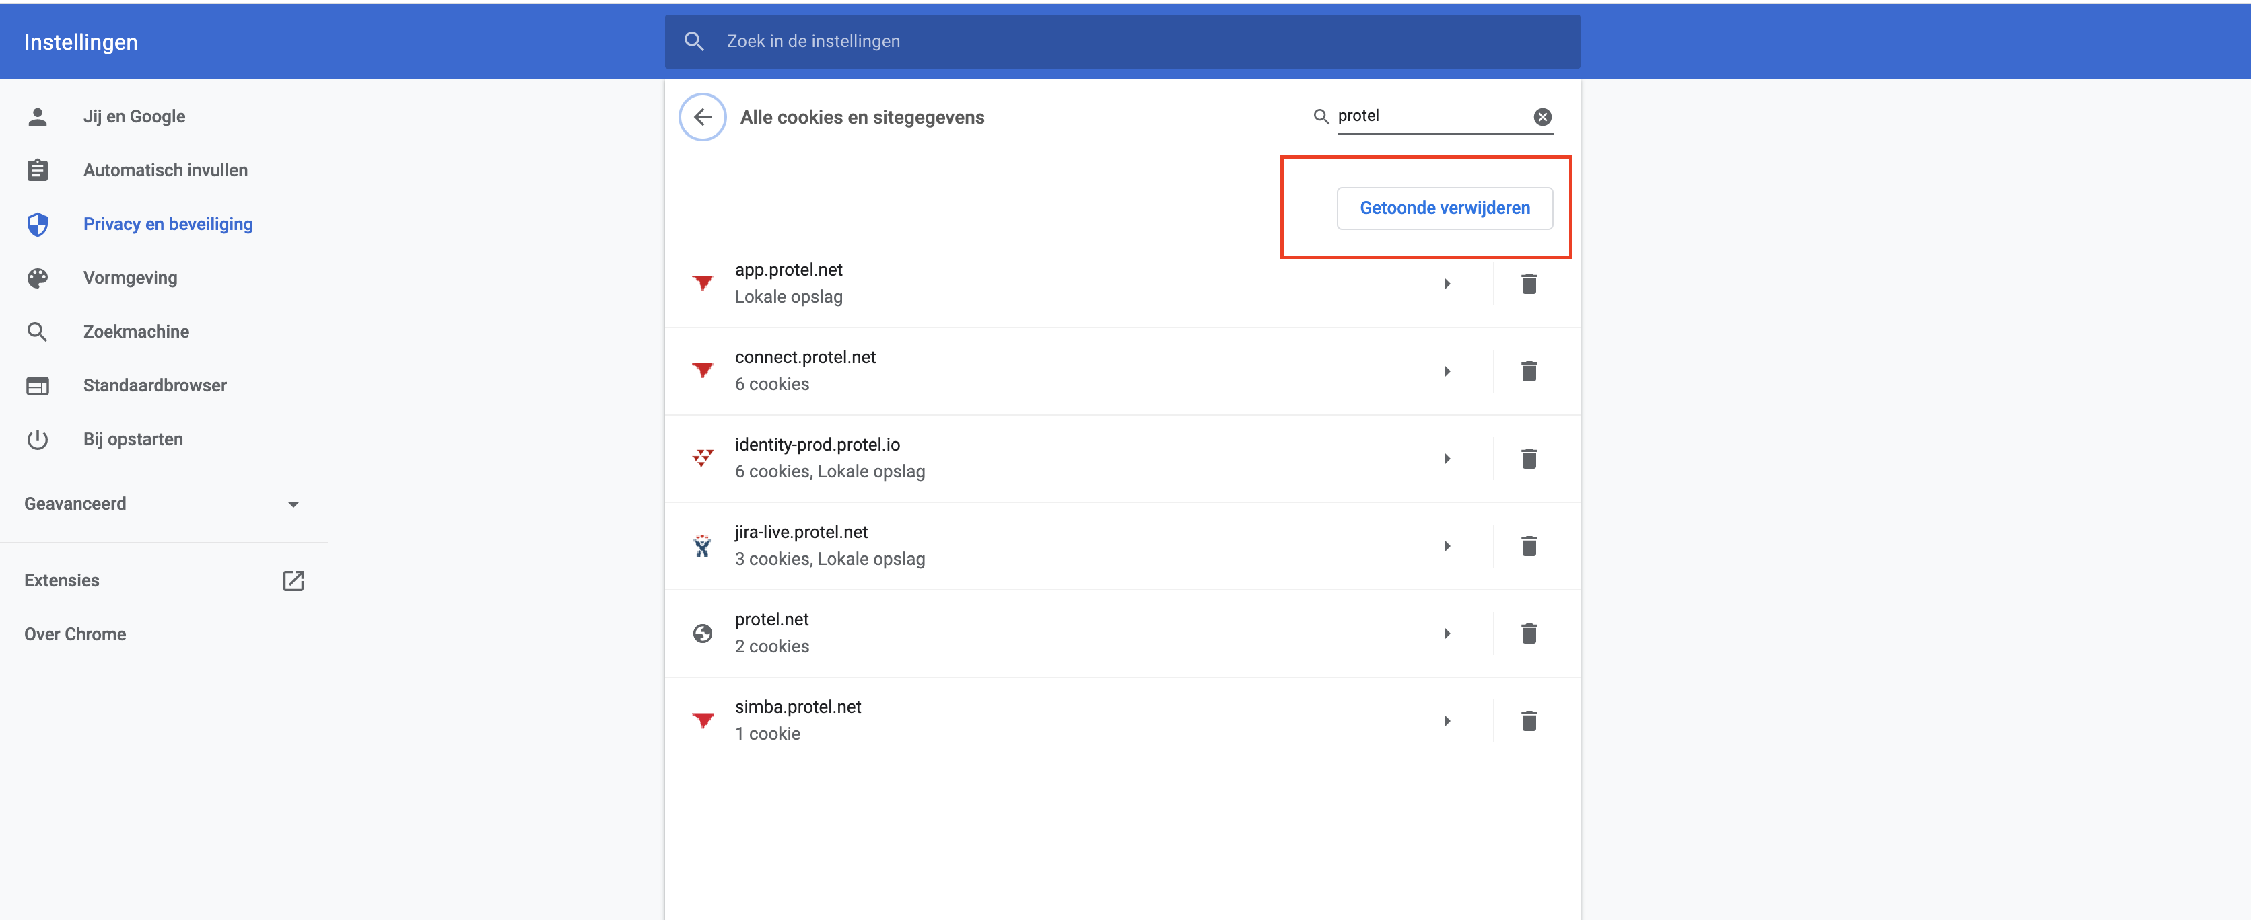Screen dimensions: 2251x920
Task: Click trash icon for connect.protel.net
Action: [1528, 371]
